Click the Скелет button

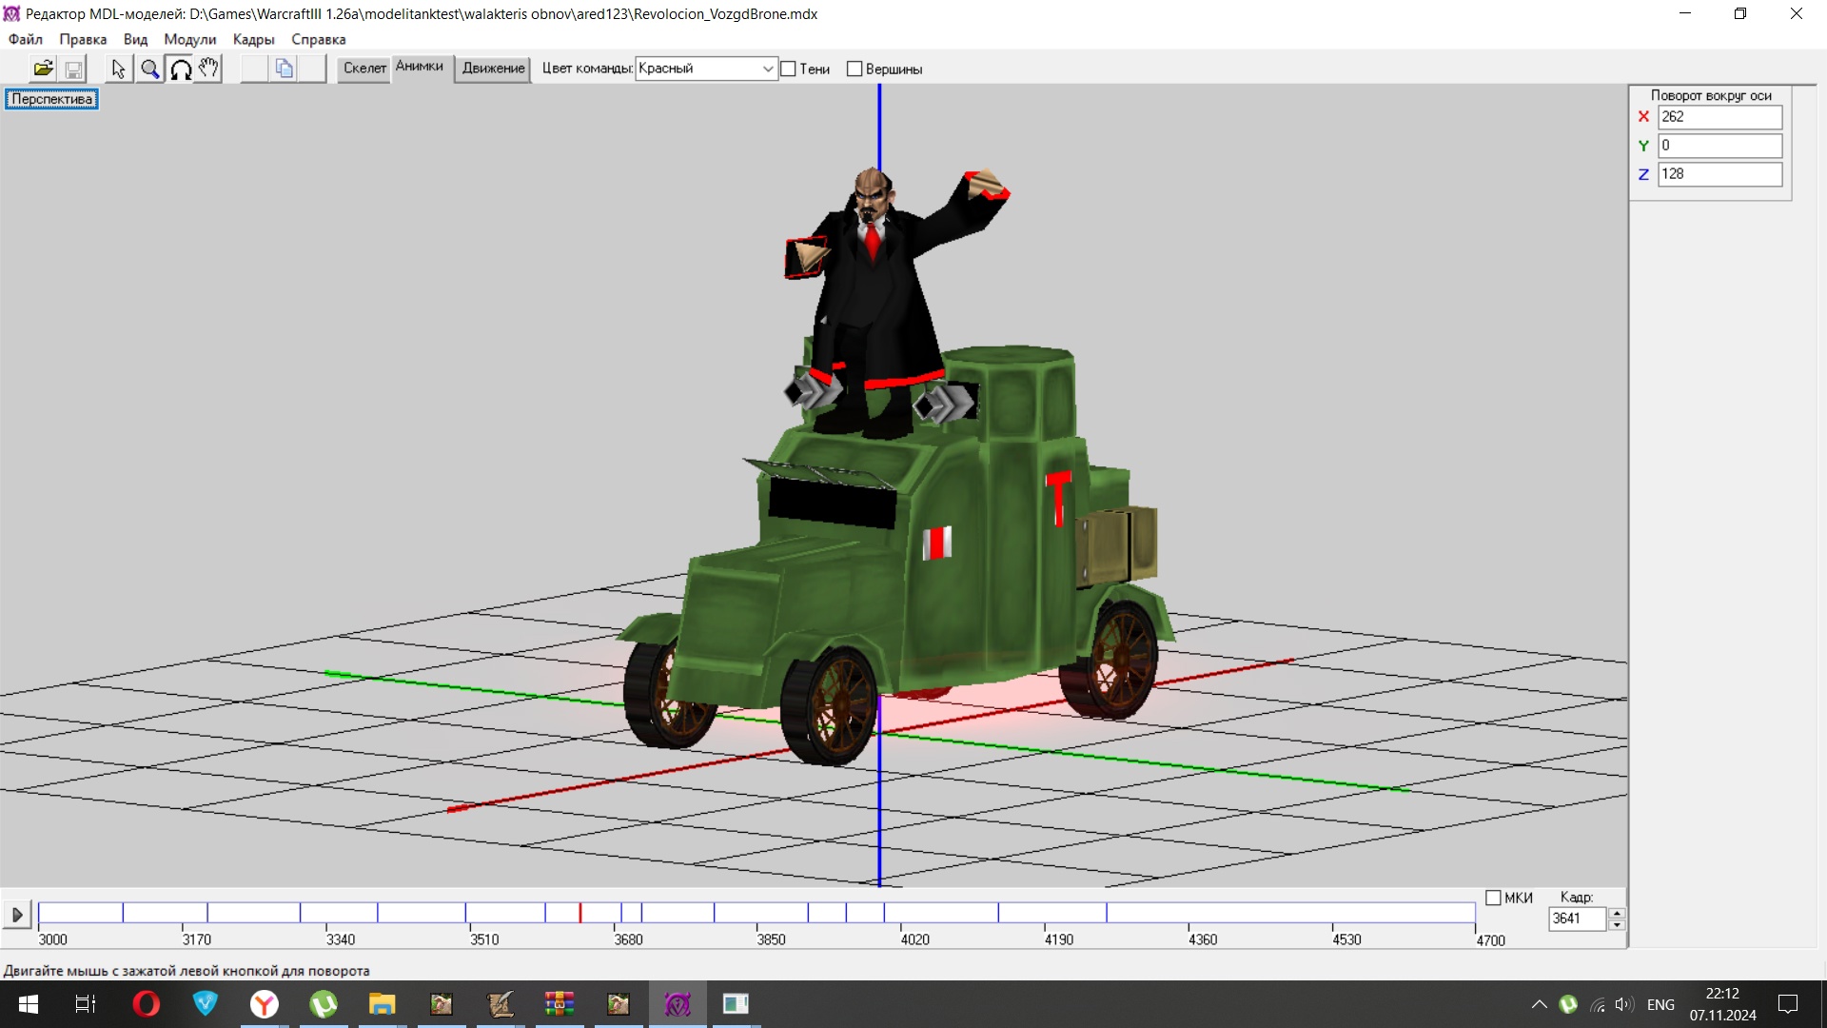364,69
